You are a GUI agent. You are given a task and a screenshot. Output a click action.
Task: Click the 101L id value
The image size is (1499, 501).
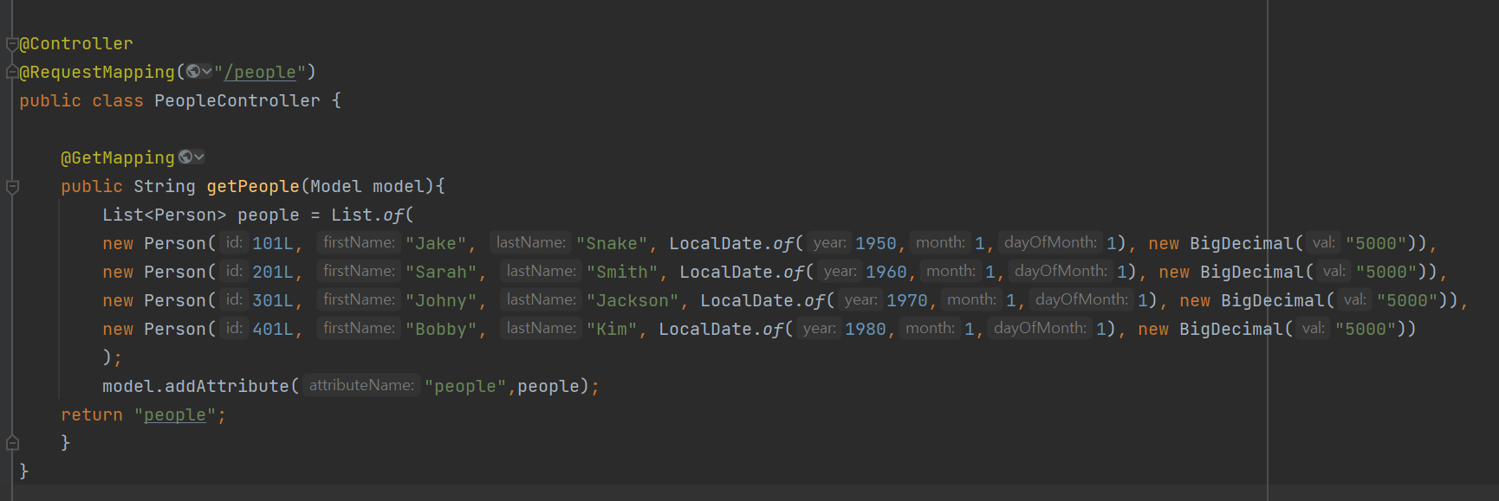[273, 243]
